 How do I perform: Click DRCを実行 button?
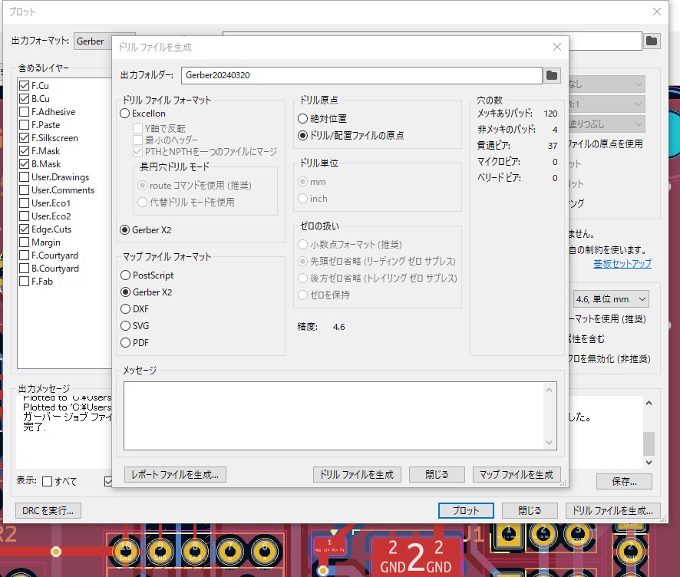click(x=48, y=510)
